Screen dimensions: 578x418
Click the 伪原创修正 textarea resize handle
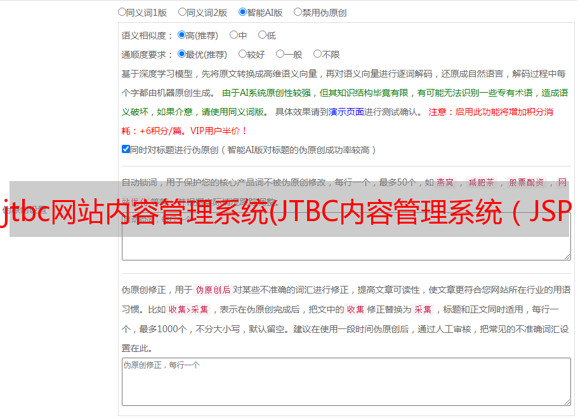(567, 402)
